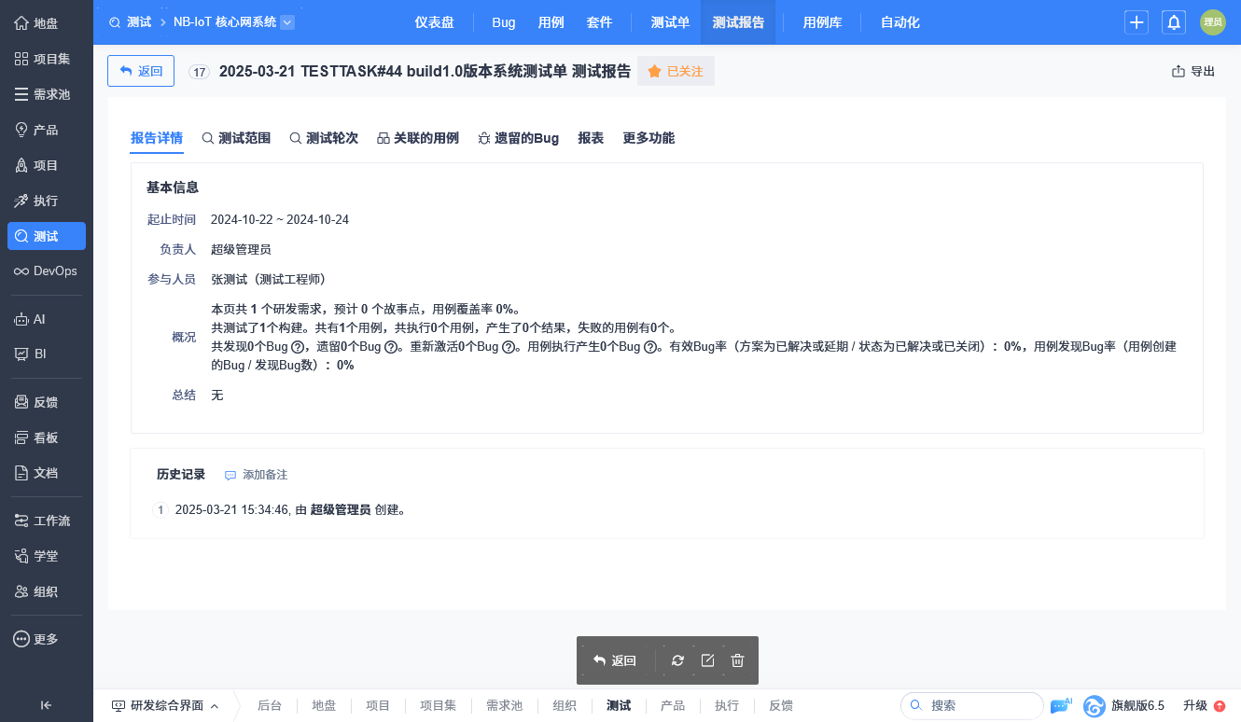Click the top 返回 button with arrow

[141, 71]
